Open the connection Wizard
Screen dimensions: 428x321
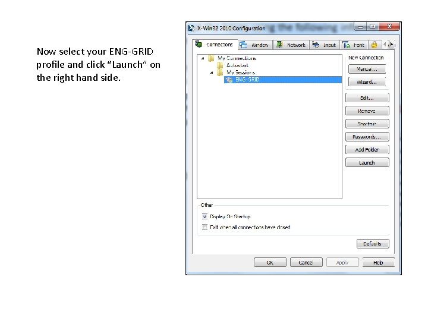tap(367, 82)
